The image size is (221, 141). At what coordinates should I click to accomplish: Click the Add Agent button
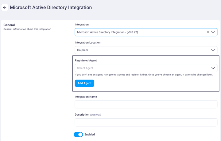pyautogui.click(x=84, y=83)
